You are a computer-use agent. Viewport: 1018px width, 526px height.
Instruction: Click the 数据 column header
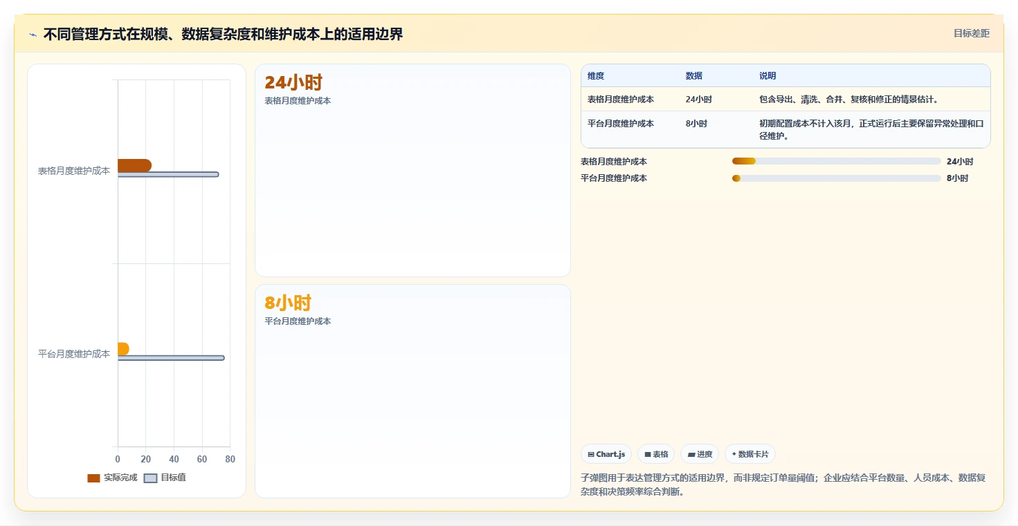click(694, 76)
